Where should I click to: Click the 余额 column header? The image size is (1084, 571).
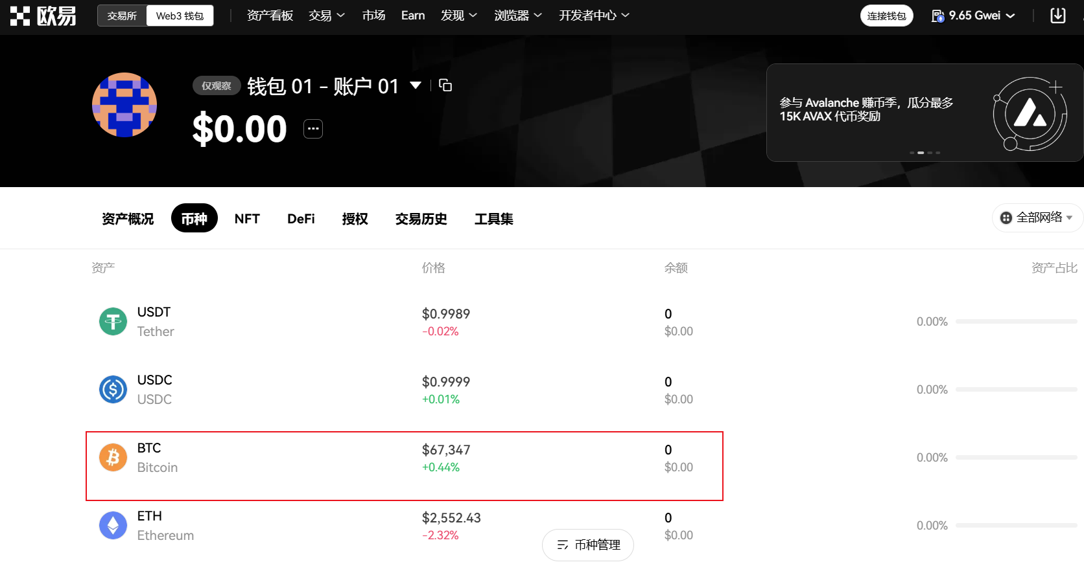pyautogui.click(x=676, y=268)
